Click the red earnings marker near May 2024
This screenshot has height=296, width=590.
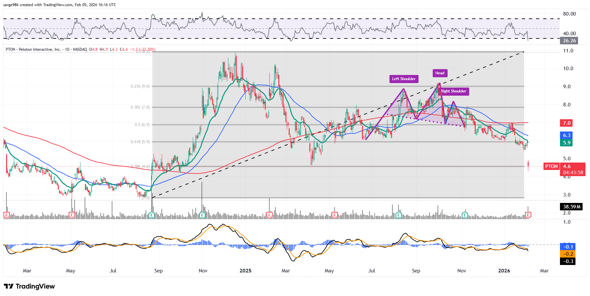pos(72,215)
